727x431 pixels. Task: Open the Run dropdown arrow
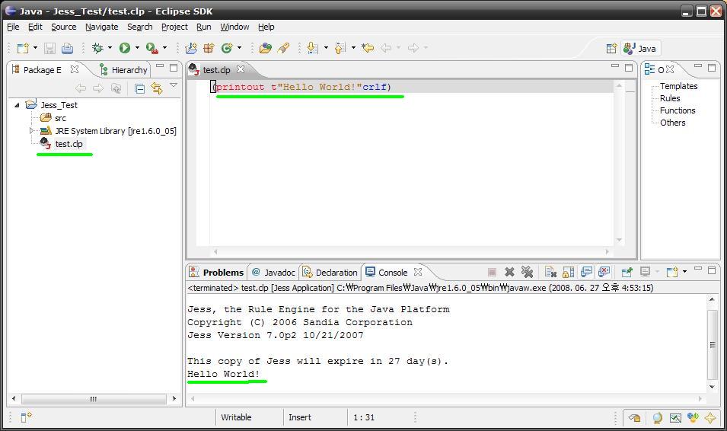pyautogui.click(x=137, y=48)
